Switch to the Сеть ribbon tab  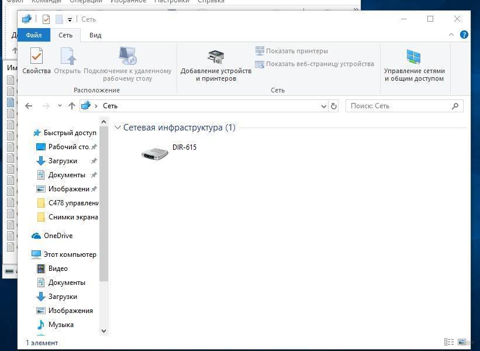coord(65,35)
